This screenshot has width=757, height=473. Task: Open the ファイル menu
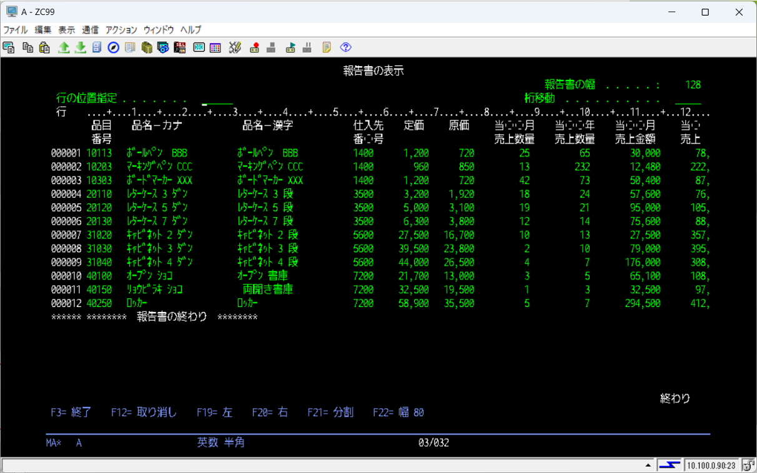click(16, 30)
